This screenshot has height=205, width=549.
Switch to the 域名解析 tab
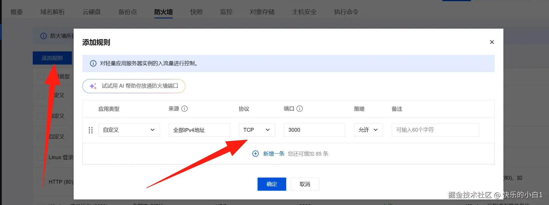(53, 12)
